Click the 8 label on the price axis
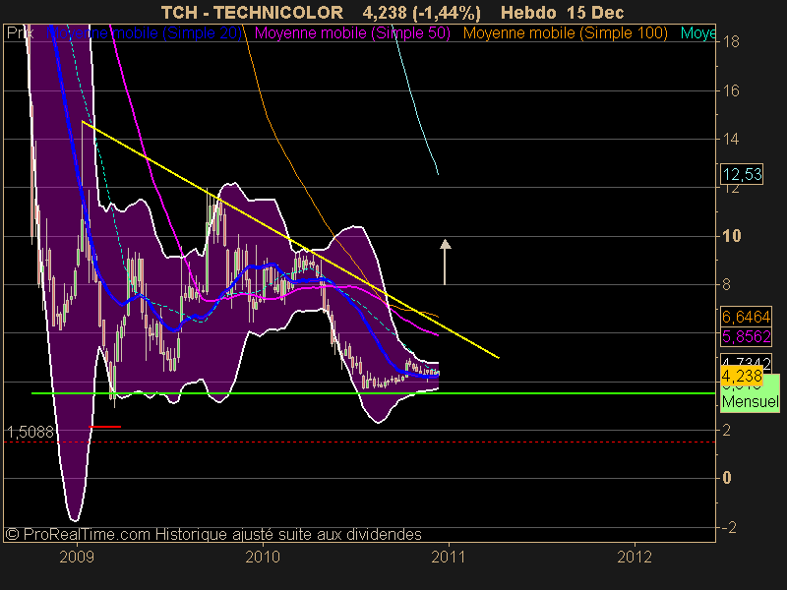Viewport: 787px width, 590px height. pyautogui.click(x=727, y=284)
